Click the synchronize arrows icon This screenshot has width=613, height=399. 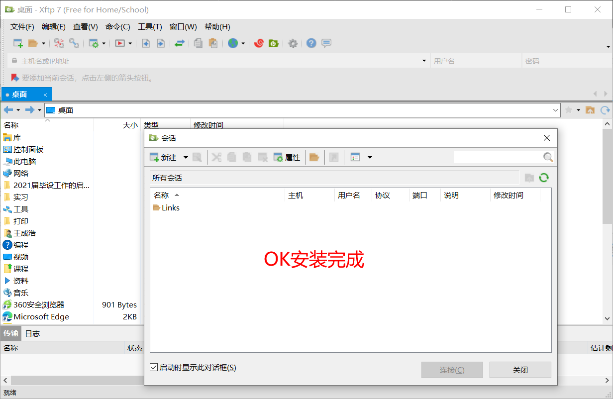(179, 43)
